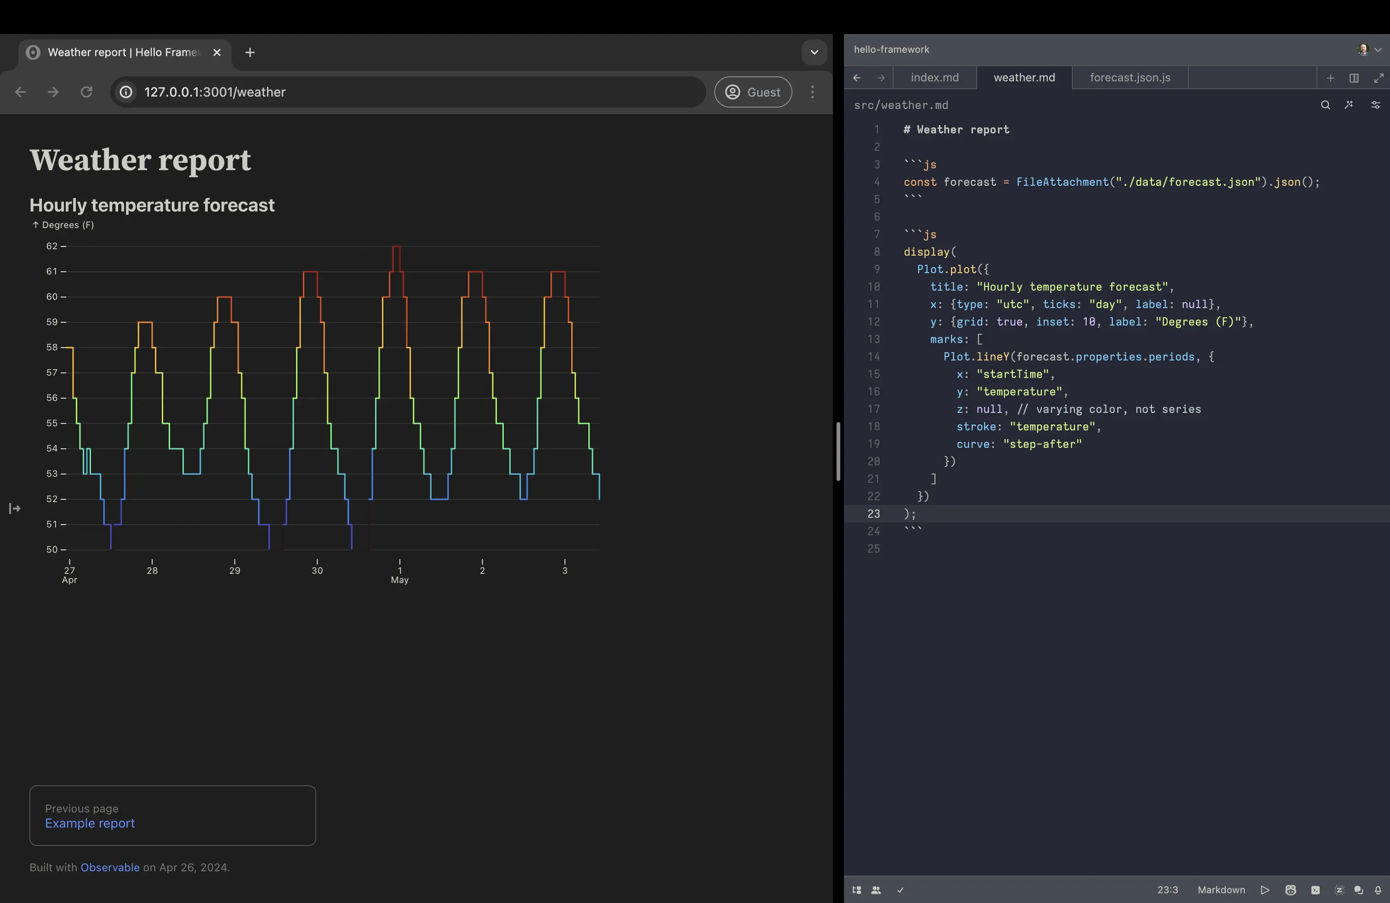Screen dimensions: 1390x903
Task: Toggle the project panel in status bar
Action: (857, 890)
